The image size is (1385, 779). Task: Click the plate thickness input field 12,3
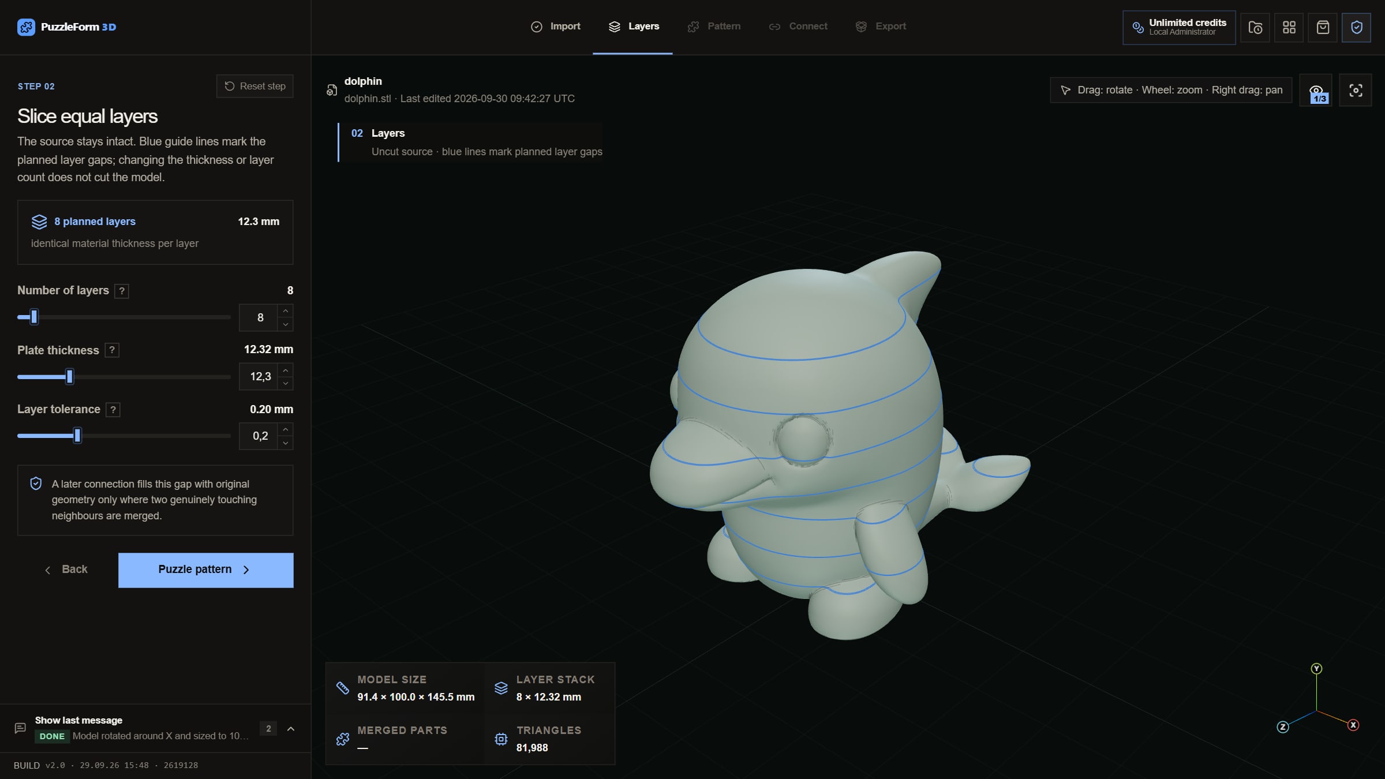tap(259, 377)
